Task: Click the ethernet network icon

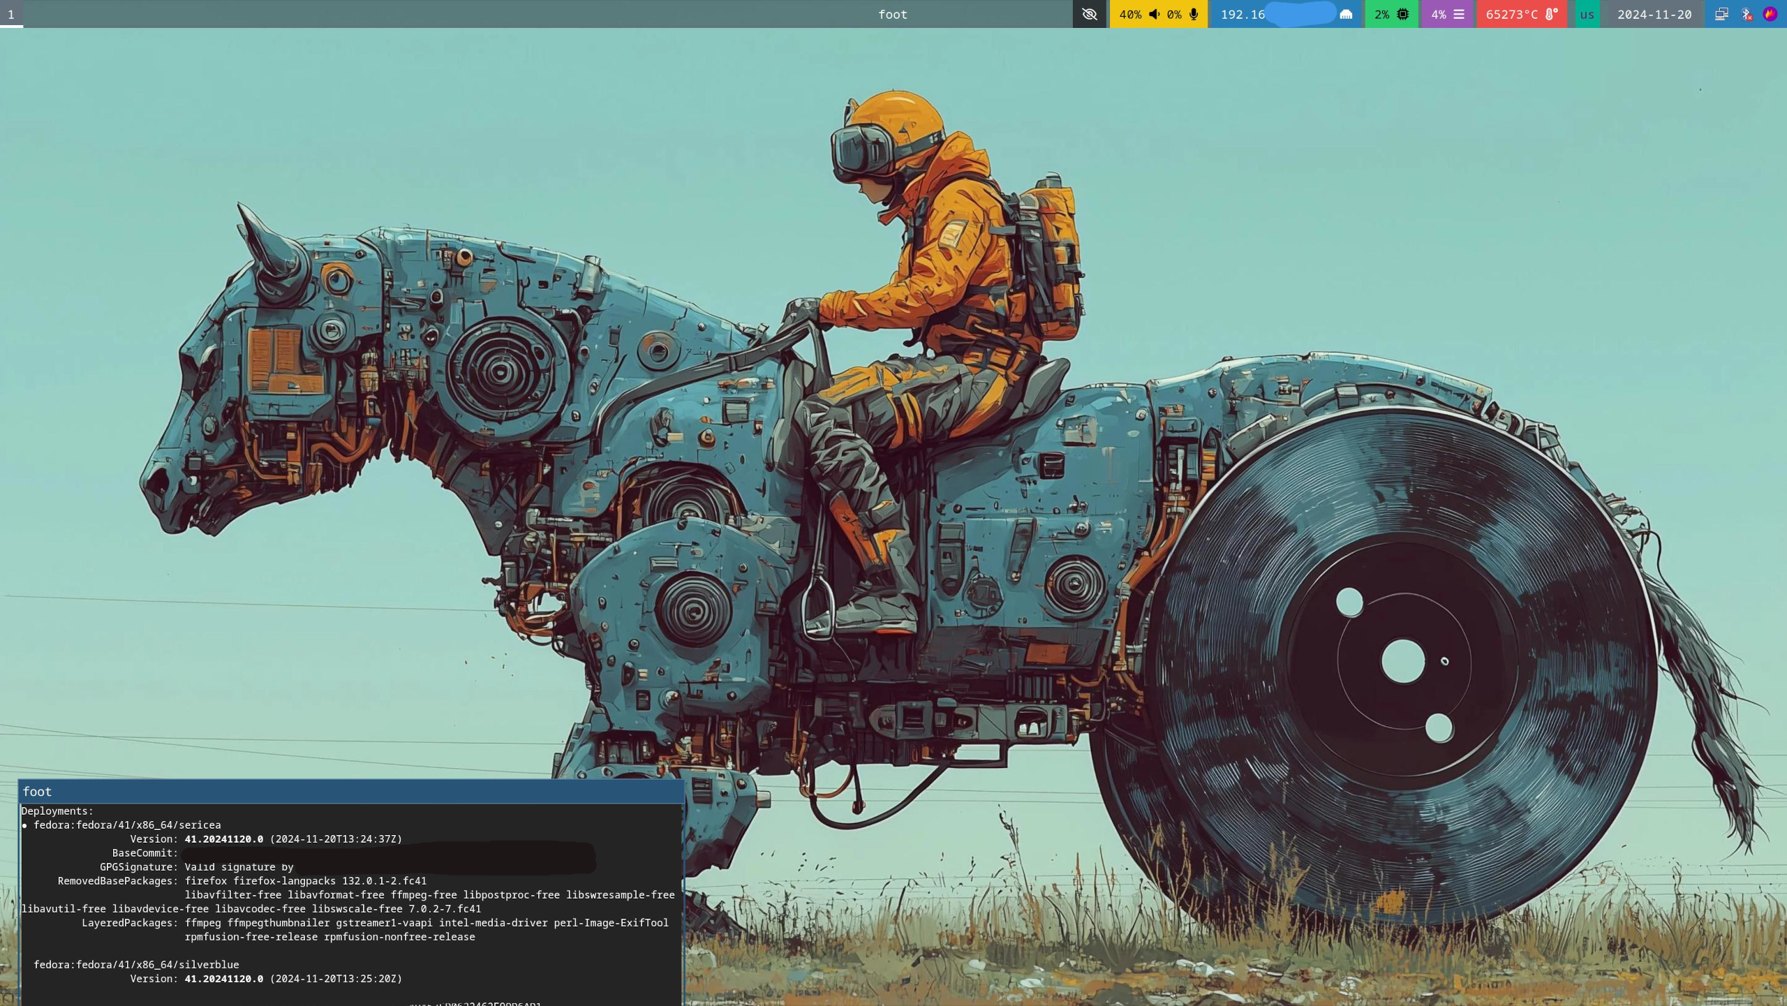Action: coord(1346,14)
